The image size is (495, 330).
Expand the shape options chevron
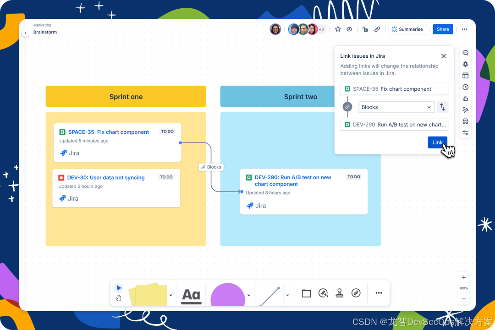click(249, 295)
